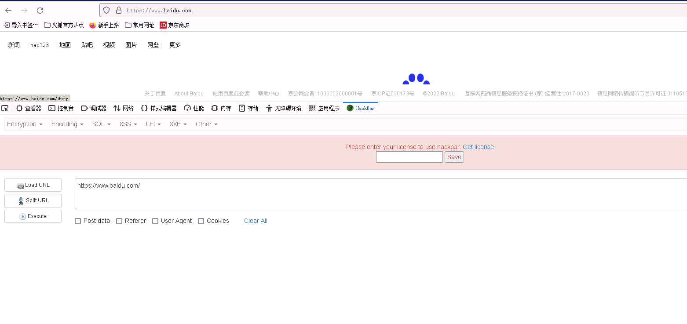This screenshot has height=324, width=687.
Task: Click 京公网安备11000002000001号 footer link
Action: 325,93
